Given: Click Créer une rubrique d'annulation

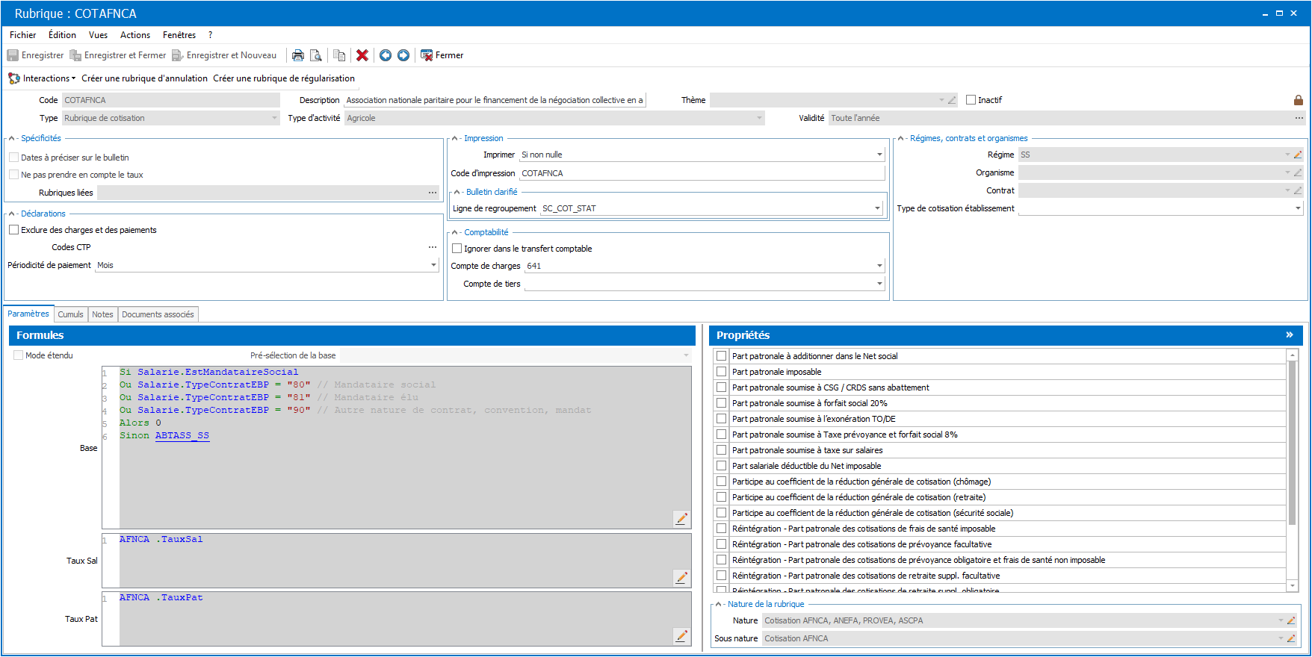Looking at the screenshot, I should (145, 78).
